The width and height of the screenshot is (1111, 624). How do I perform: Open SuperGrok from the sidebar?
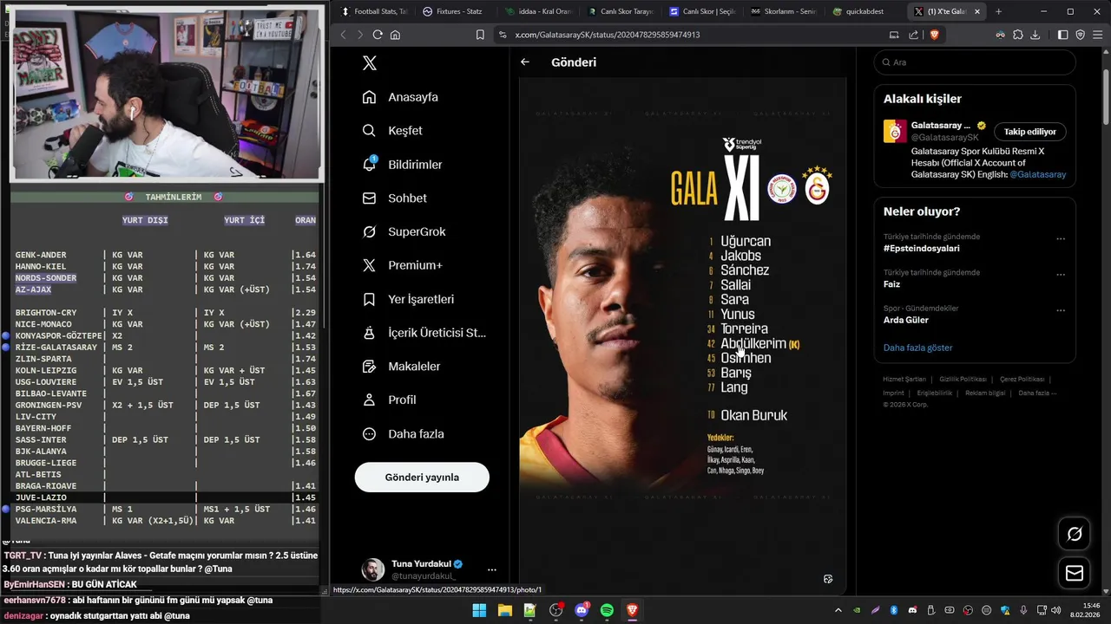click(x=404, y=232)
